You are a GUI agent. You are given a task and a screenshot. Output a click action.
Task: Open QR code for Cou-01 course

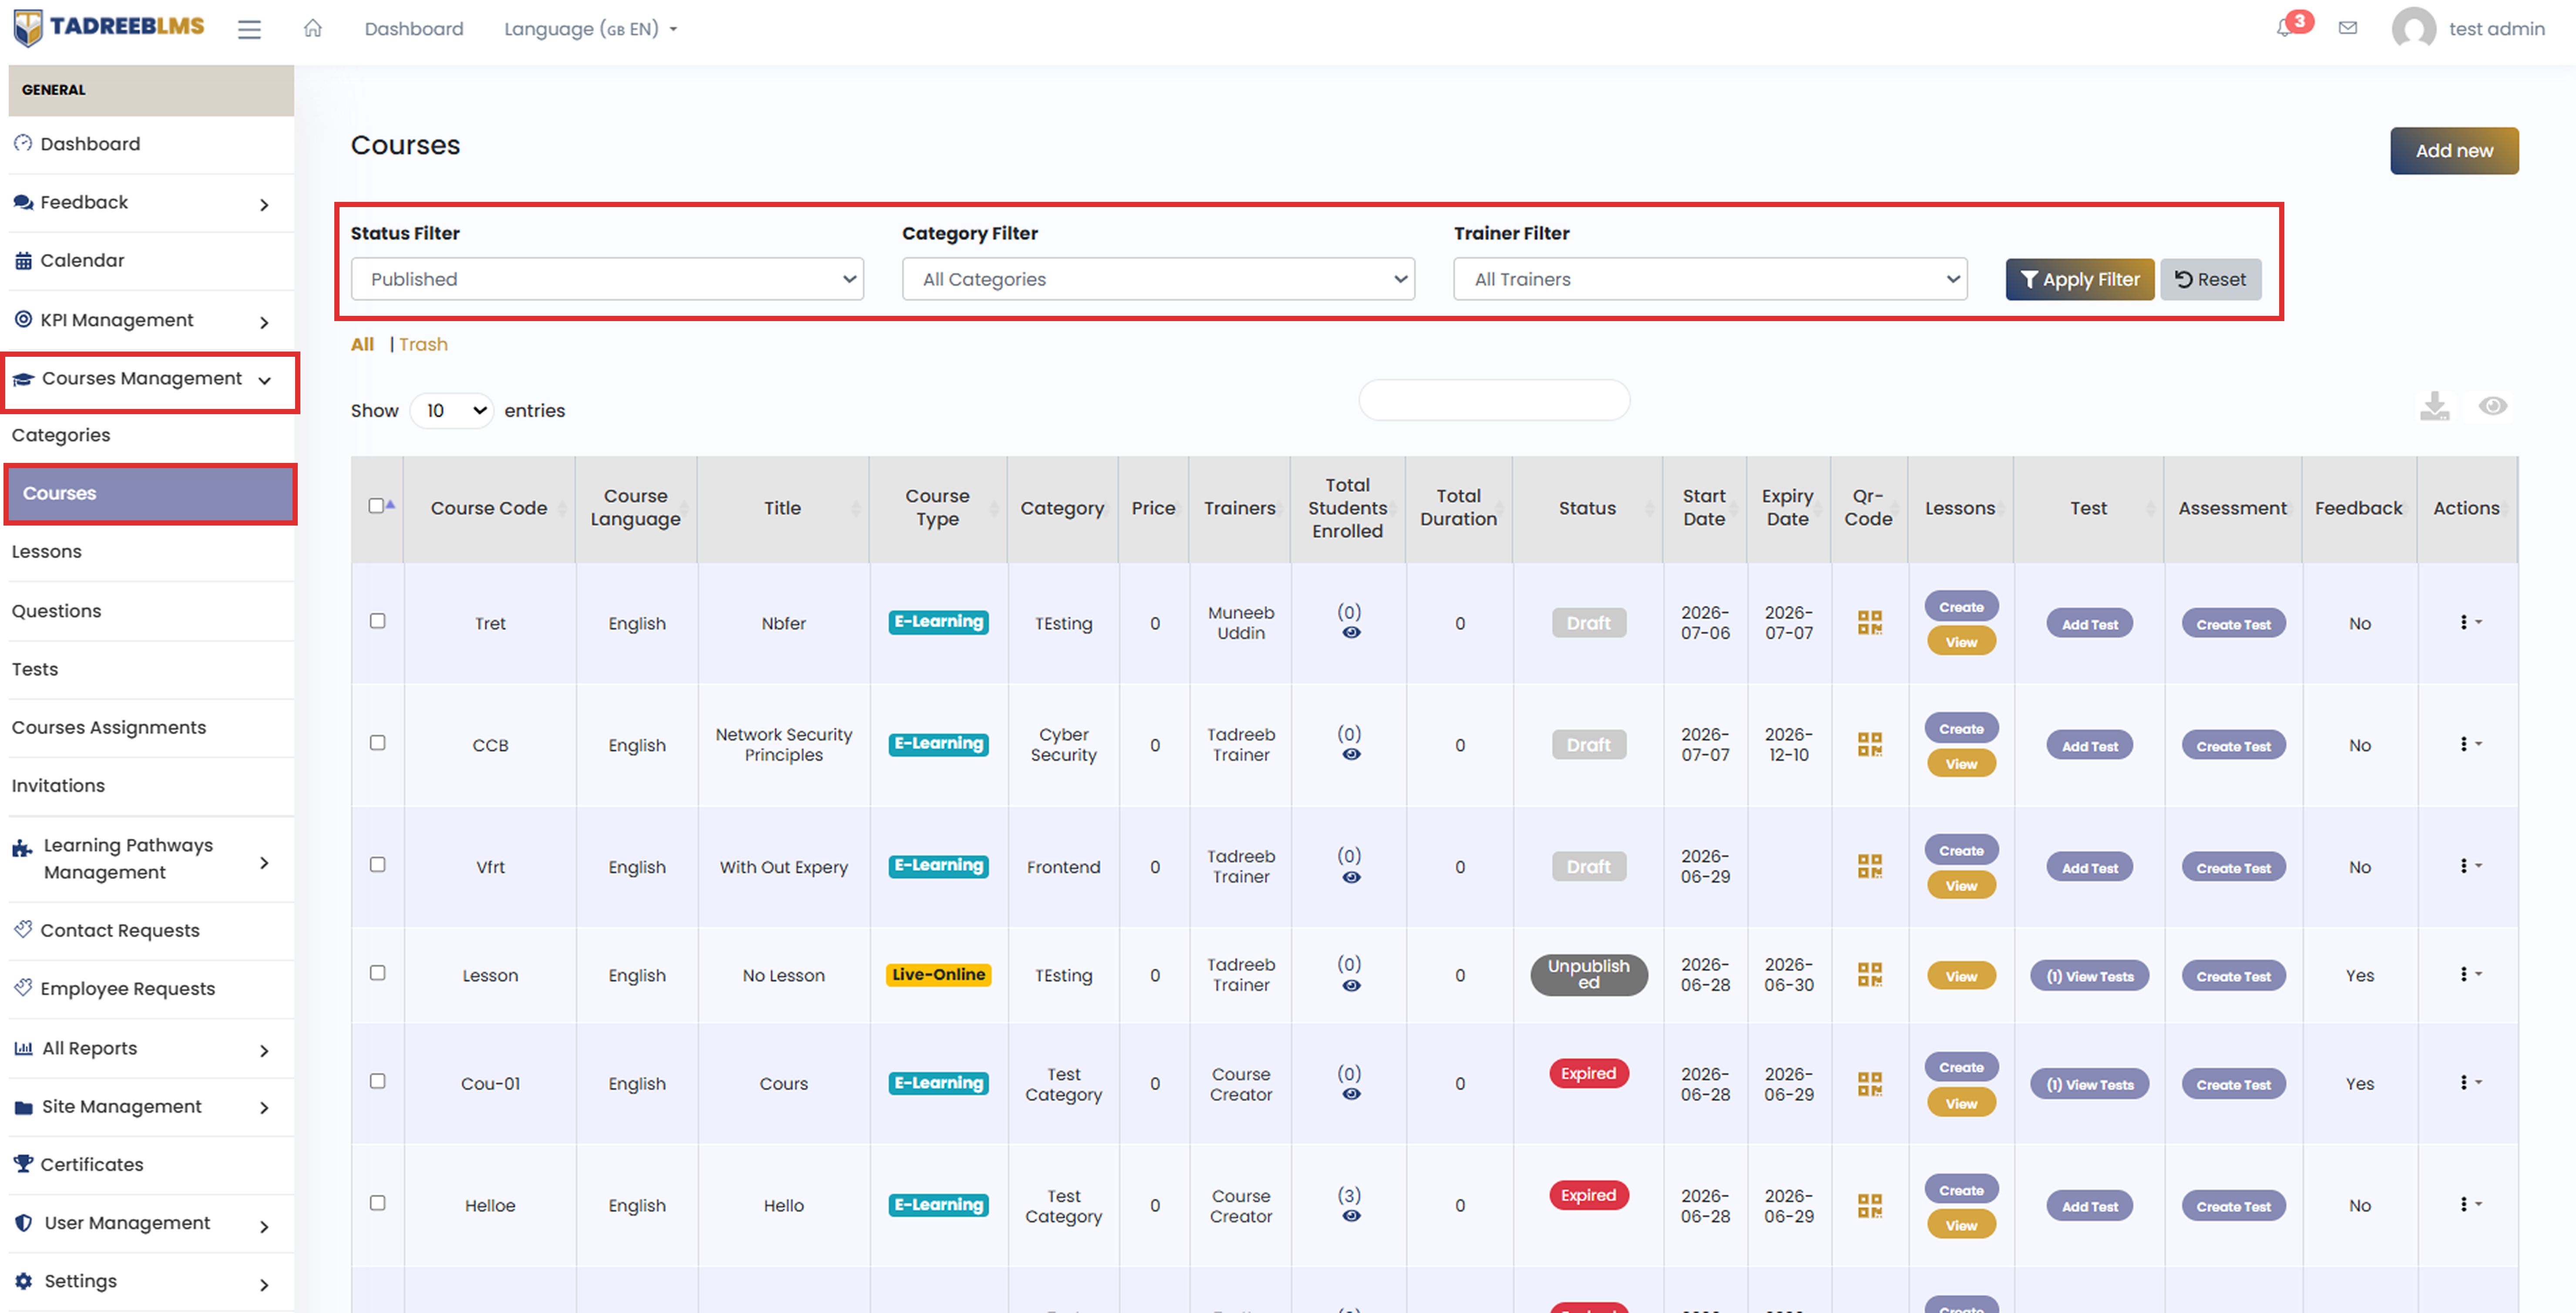(1869, 1083)
